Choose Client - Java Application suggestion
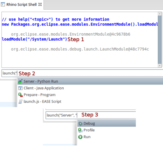This screenshot has width=163, height=146. point(90,88)
